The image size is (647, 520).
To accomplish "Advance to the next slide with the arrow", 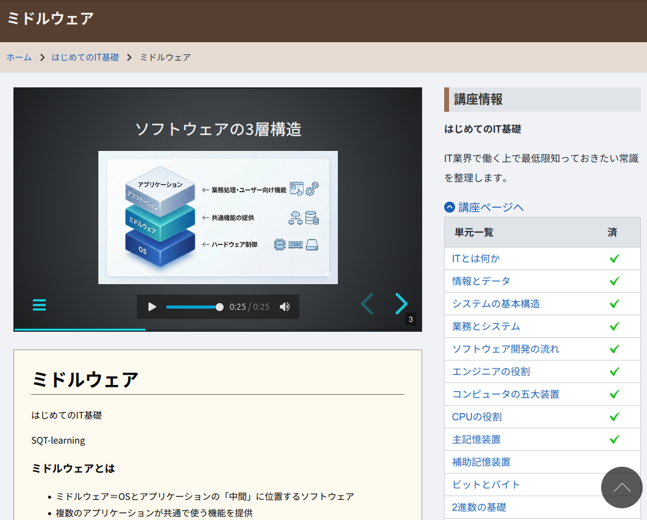I will [401, 304].
